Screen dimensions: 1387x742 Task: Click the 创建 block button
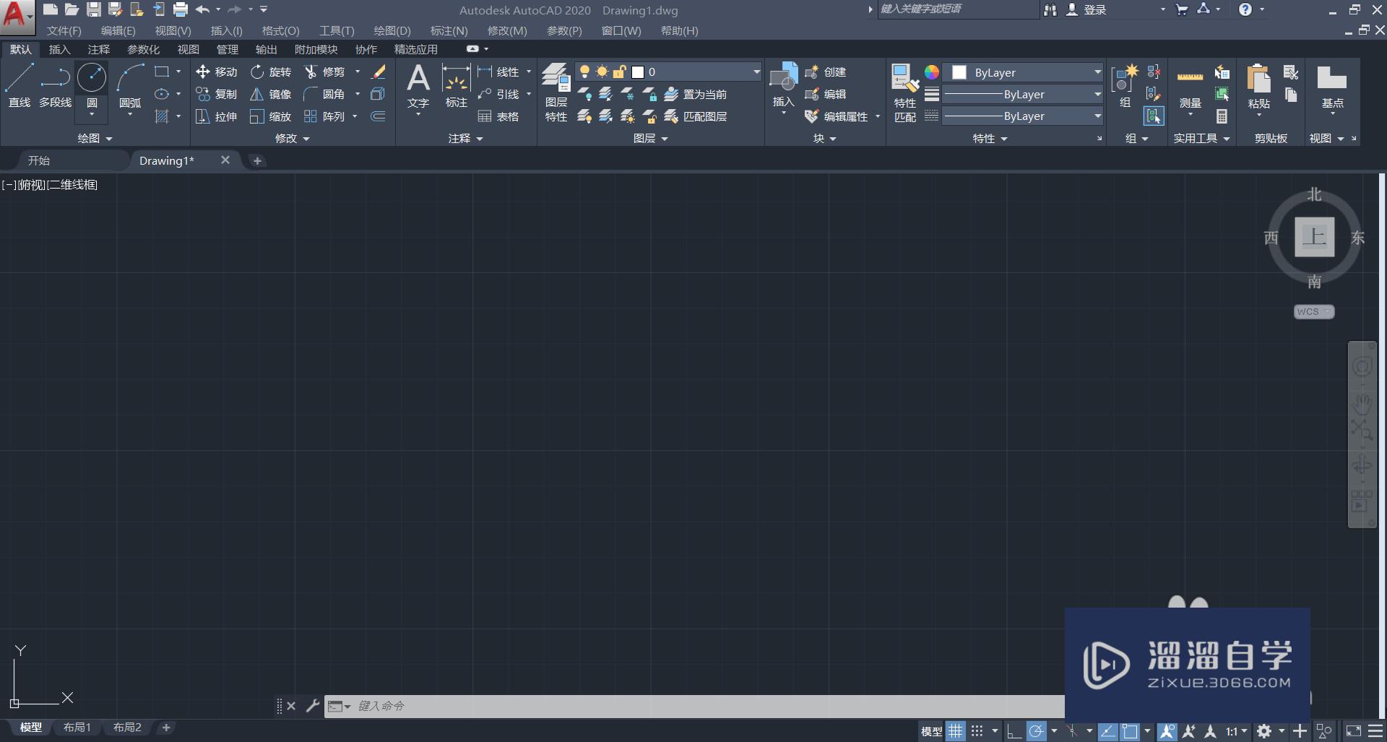tap(825, 72)
